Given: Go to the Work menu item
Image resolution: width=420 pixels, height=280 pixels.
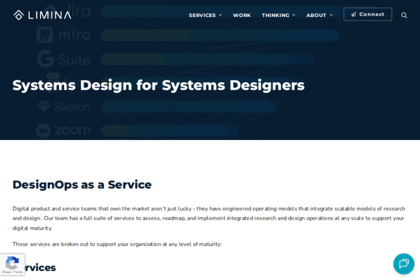Looking at the screenshot, I should point(242,15).
